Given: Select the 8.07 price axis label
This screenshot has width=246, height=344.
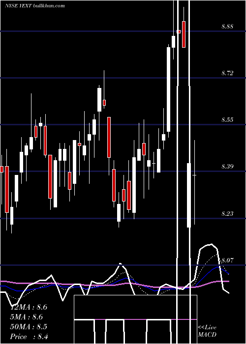Looking at the screenshot, I should [x=227, y=260].
